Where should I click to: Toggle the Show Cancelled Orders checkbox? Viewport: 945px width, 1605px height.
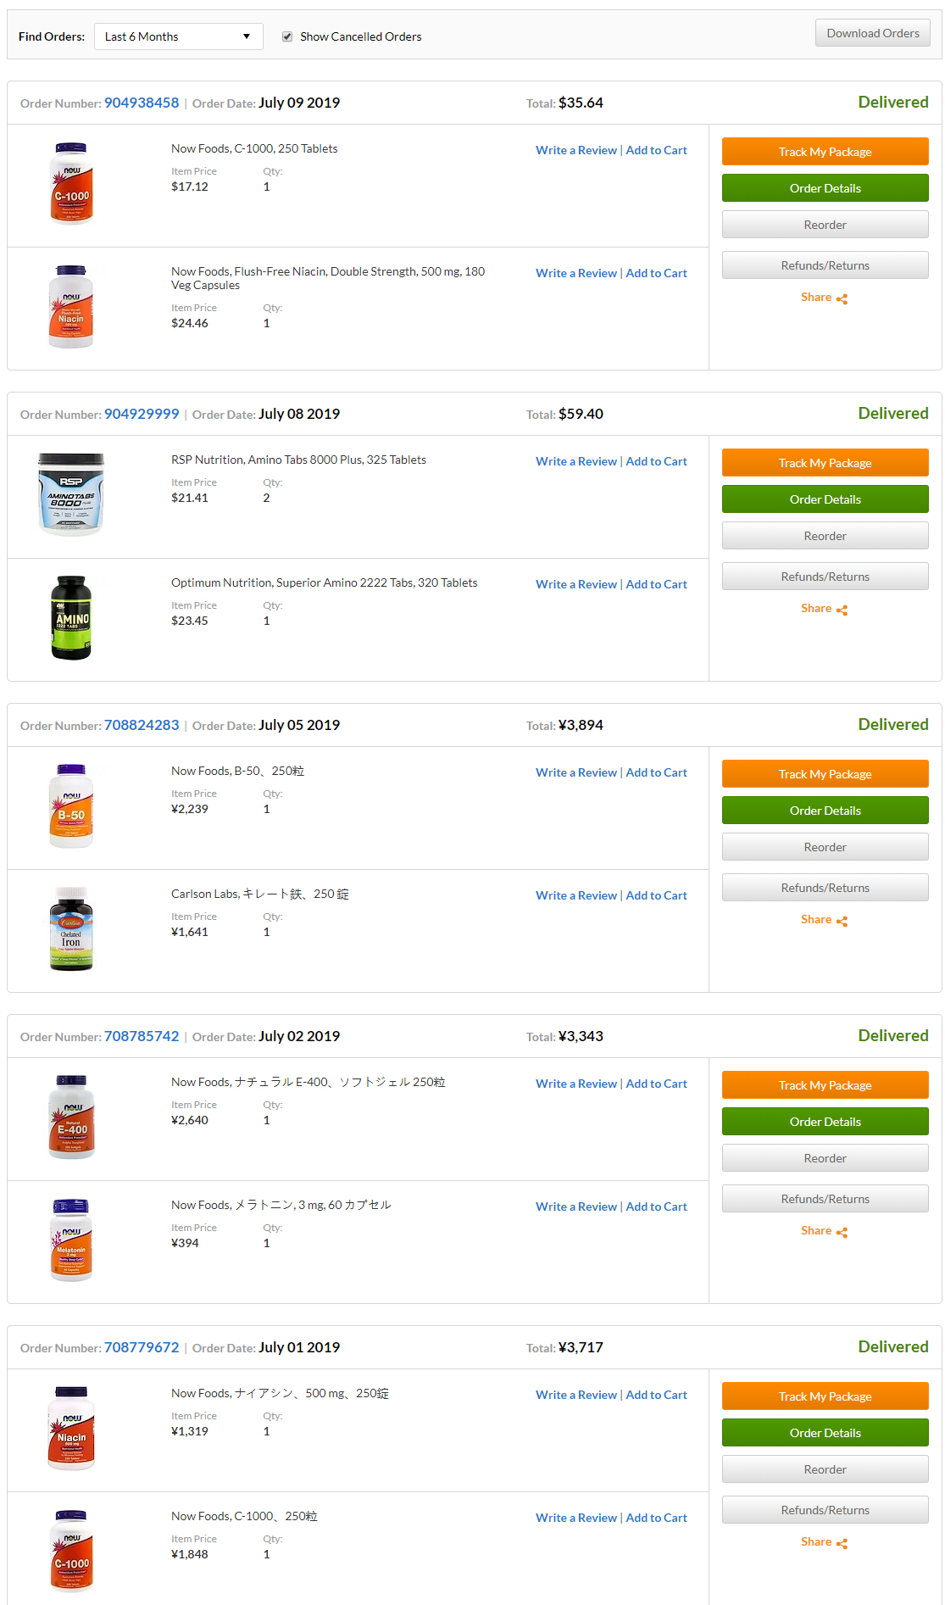point(287,36)
